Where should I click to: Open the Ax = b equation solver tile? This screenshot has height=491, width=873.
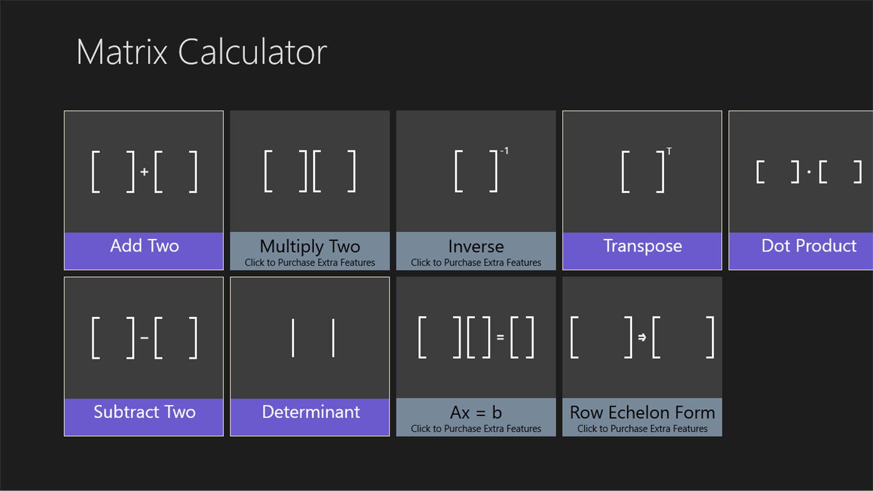(476, 337)
